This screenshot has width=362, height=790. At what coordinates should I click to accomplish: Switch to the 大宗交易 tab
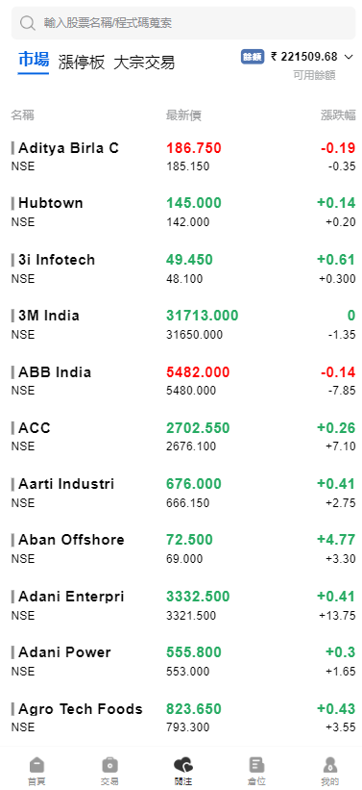144,63
